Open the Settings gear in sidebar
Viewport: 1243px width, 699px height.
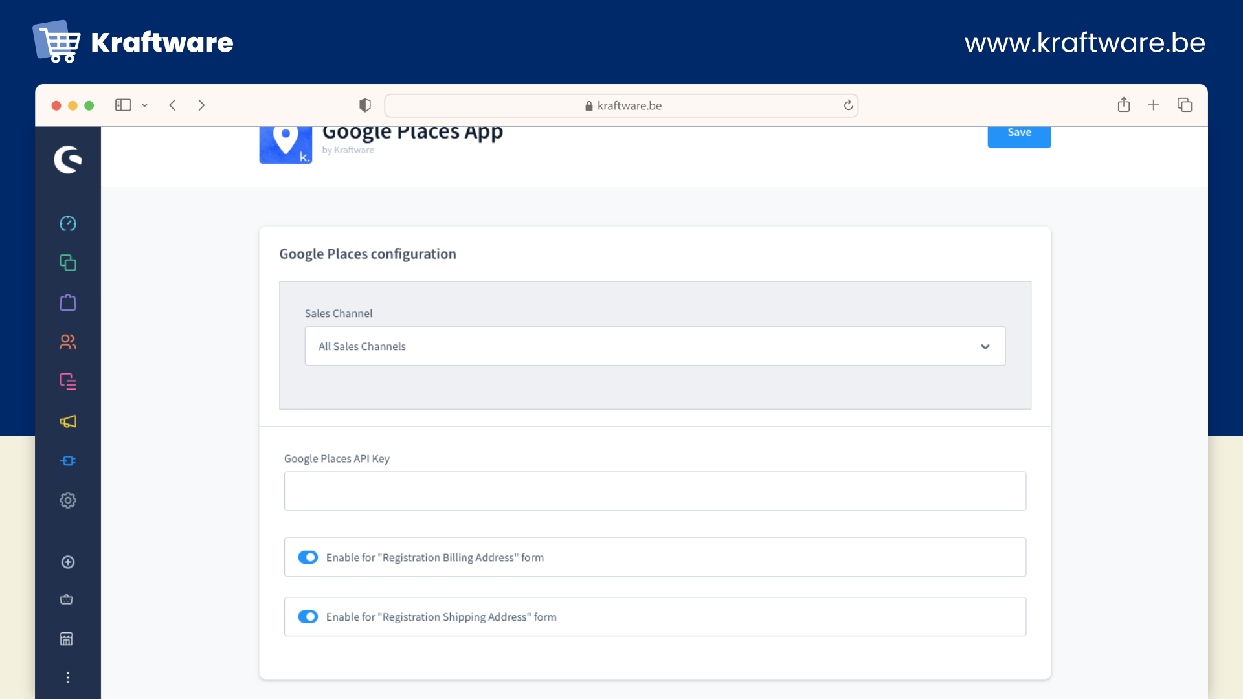68,500
